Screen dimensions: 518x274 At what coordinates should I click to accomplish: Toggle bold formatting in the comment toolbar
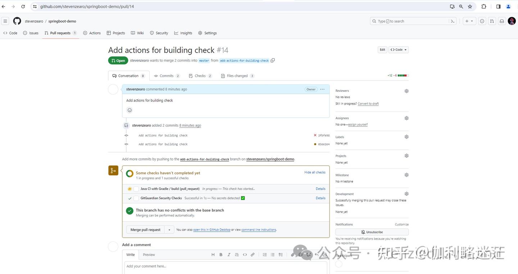(x=221, y=254)
